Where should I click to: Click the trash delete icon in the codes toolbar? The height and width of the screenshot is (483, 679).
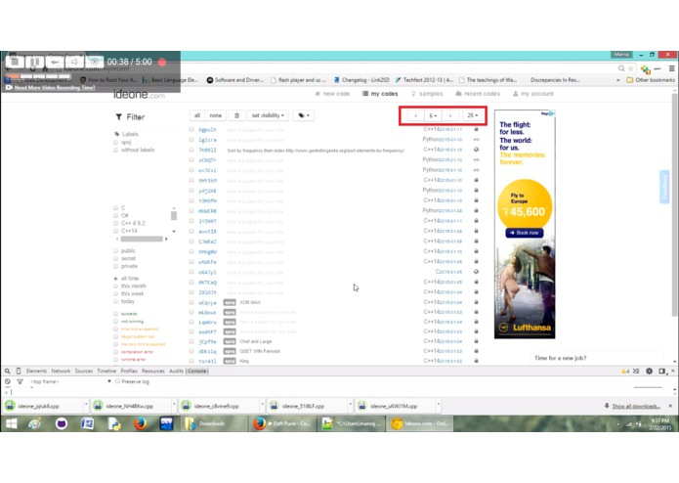pos(236,115)
